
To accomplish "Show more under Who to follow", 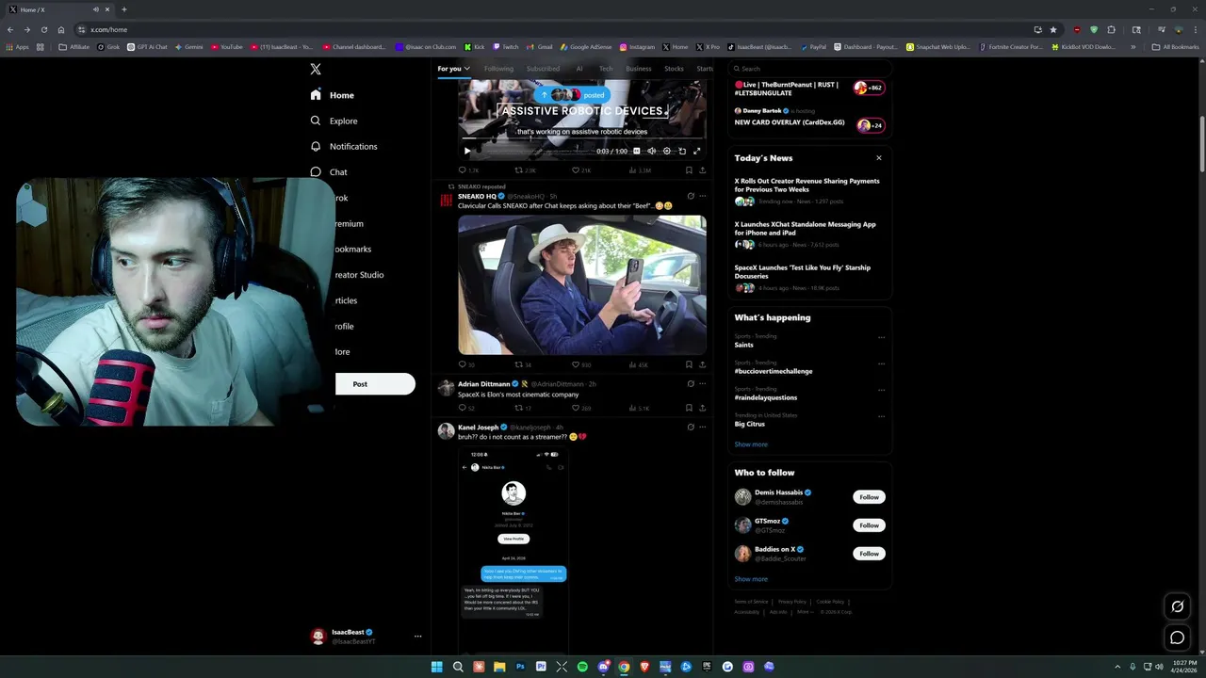I will [751, 579].
